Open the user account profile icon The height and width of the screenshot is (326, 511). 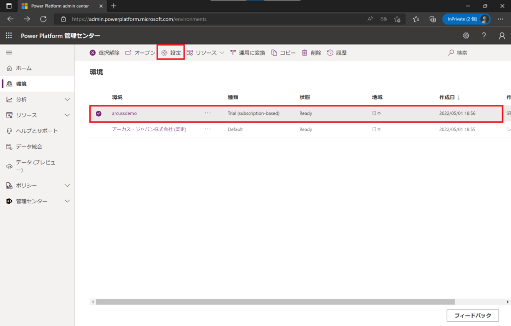point(502,35)
